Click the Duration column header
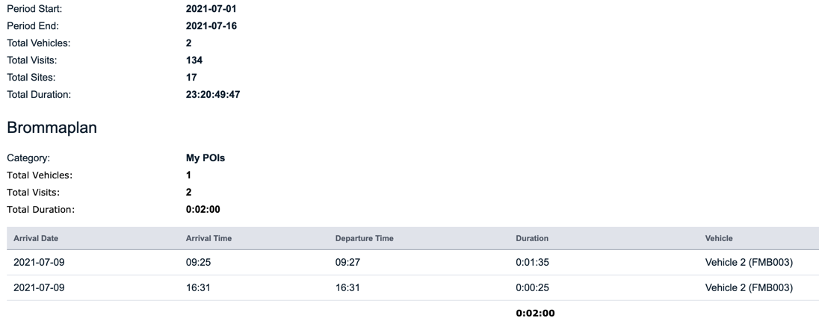Image resolution: width=819 pixels, height=324 pixels. click(x=532, y=238)
